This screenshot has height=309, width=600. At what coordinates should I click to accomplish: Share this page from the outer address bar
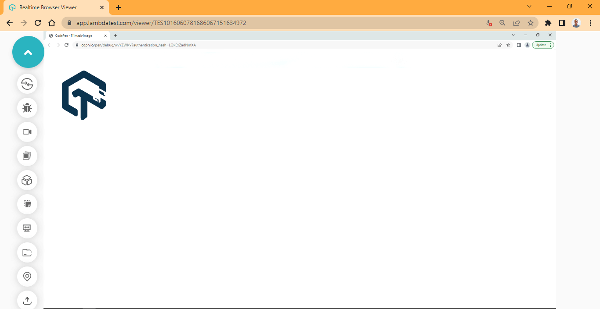click(x=517, y=23)
